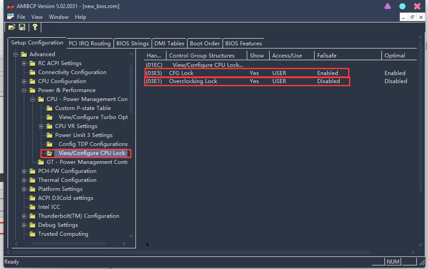Viewport: 428px width, 269px height.
Task: Expand the Thunderbolt(TM) Configuration node
Action: click(24, 216)
